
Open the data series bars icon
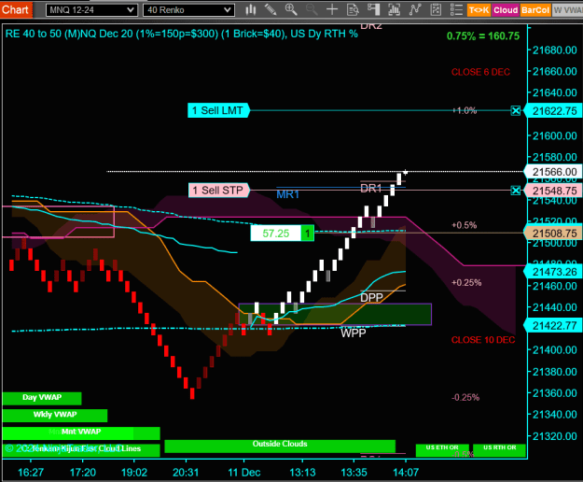395,9
